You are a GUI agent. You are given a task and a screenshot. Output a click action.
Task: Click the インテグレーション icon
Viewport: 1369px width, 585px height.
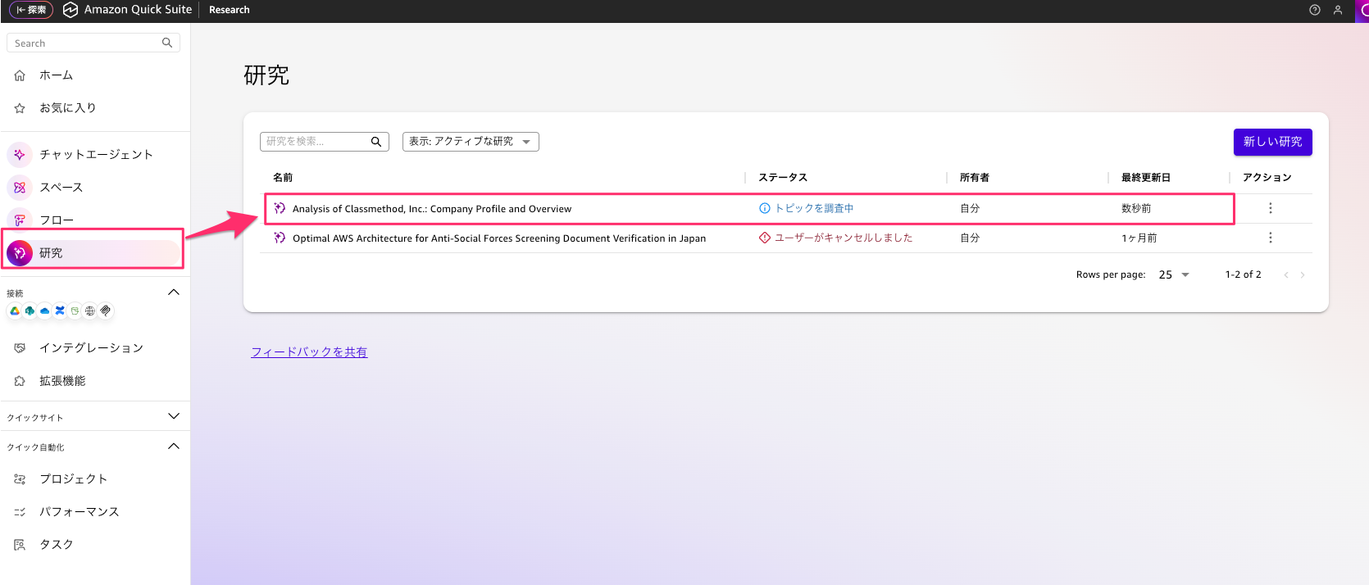coord(20,348)
